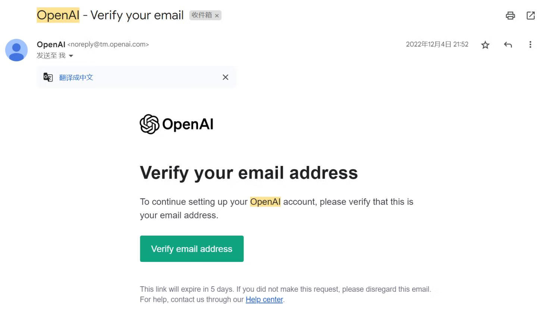Click the highlighted OpenAI word in the subject
This screenshot has height=320, width=537.
click(58, 15)
